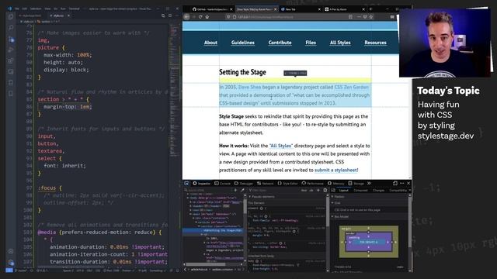
Task: Switch to the Debugger tab
Action: click(x=243, y=183)
